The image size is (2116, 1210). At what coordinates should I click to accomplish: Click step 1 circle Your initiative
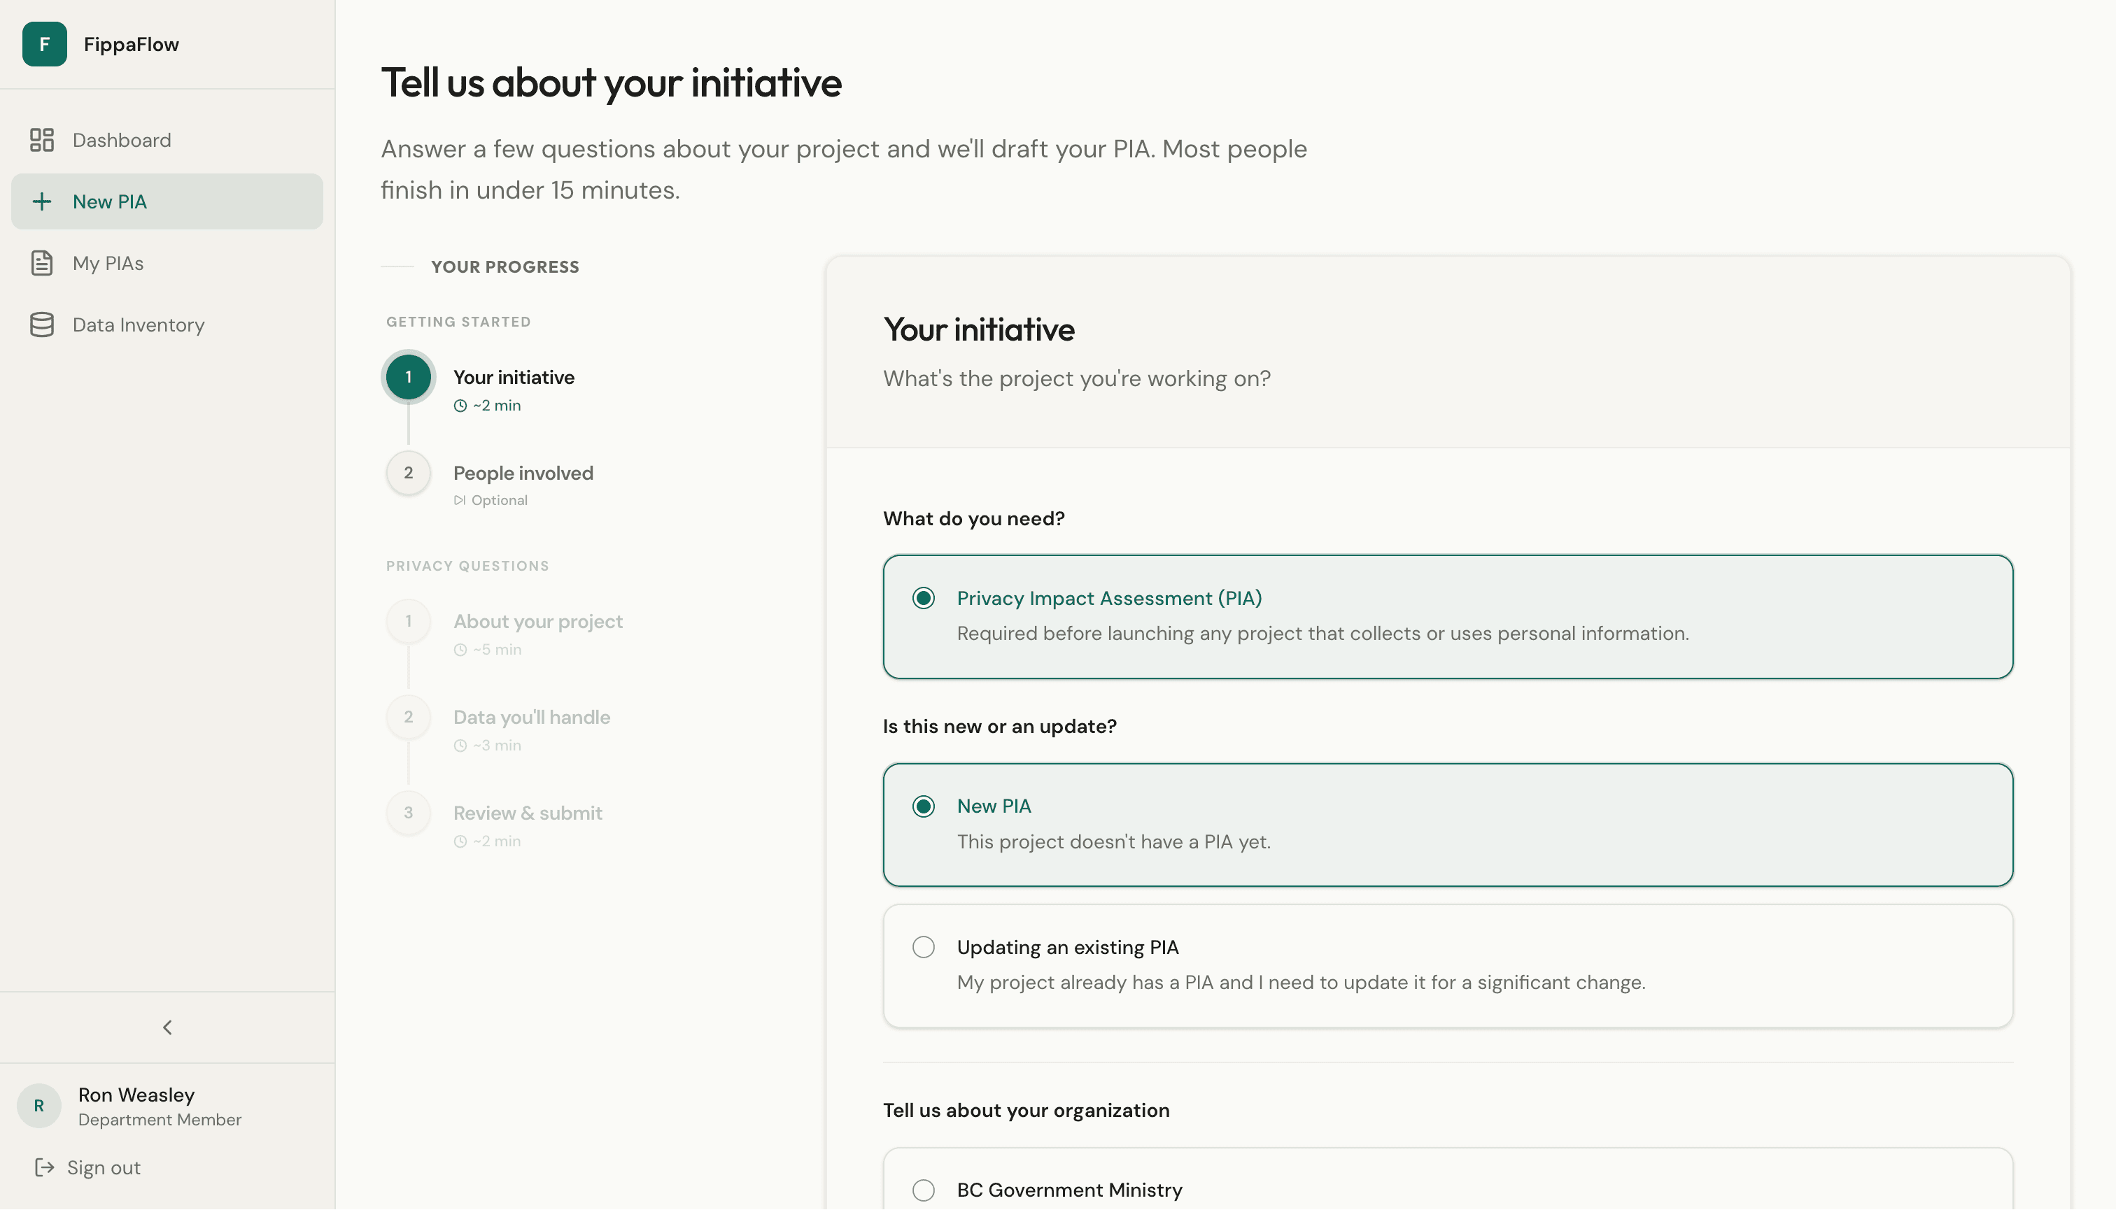pyautogui.click(x=408, y=376)
